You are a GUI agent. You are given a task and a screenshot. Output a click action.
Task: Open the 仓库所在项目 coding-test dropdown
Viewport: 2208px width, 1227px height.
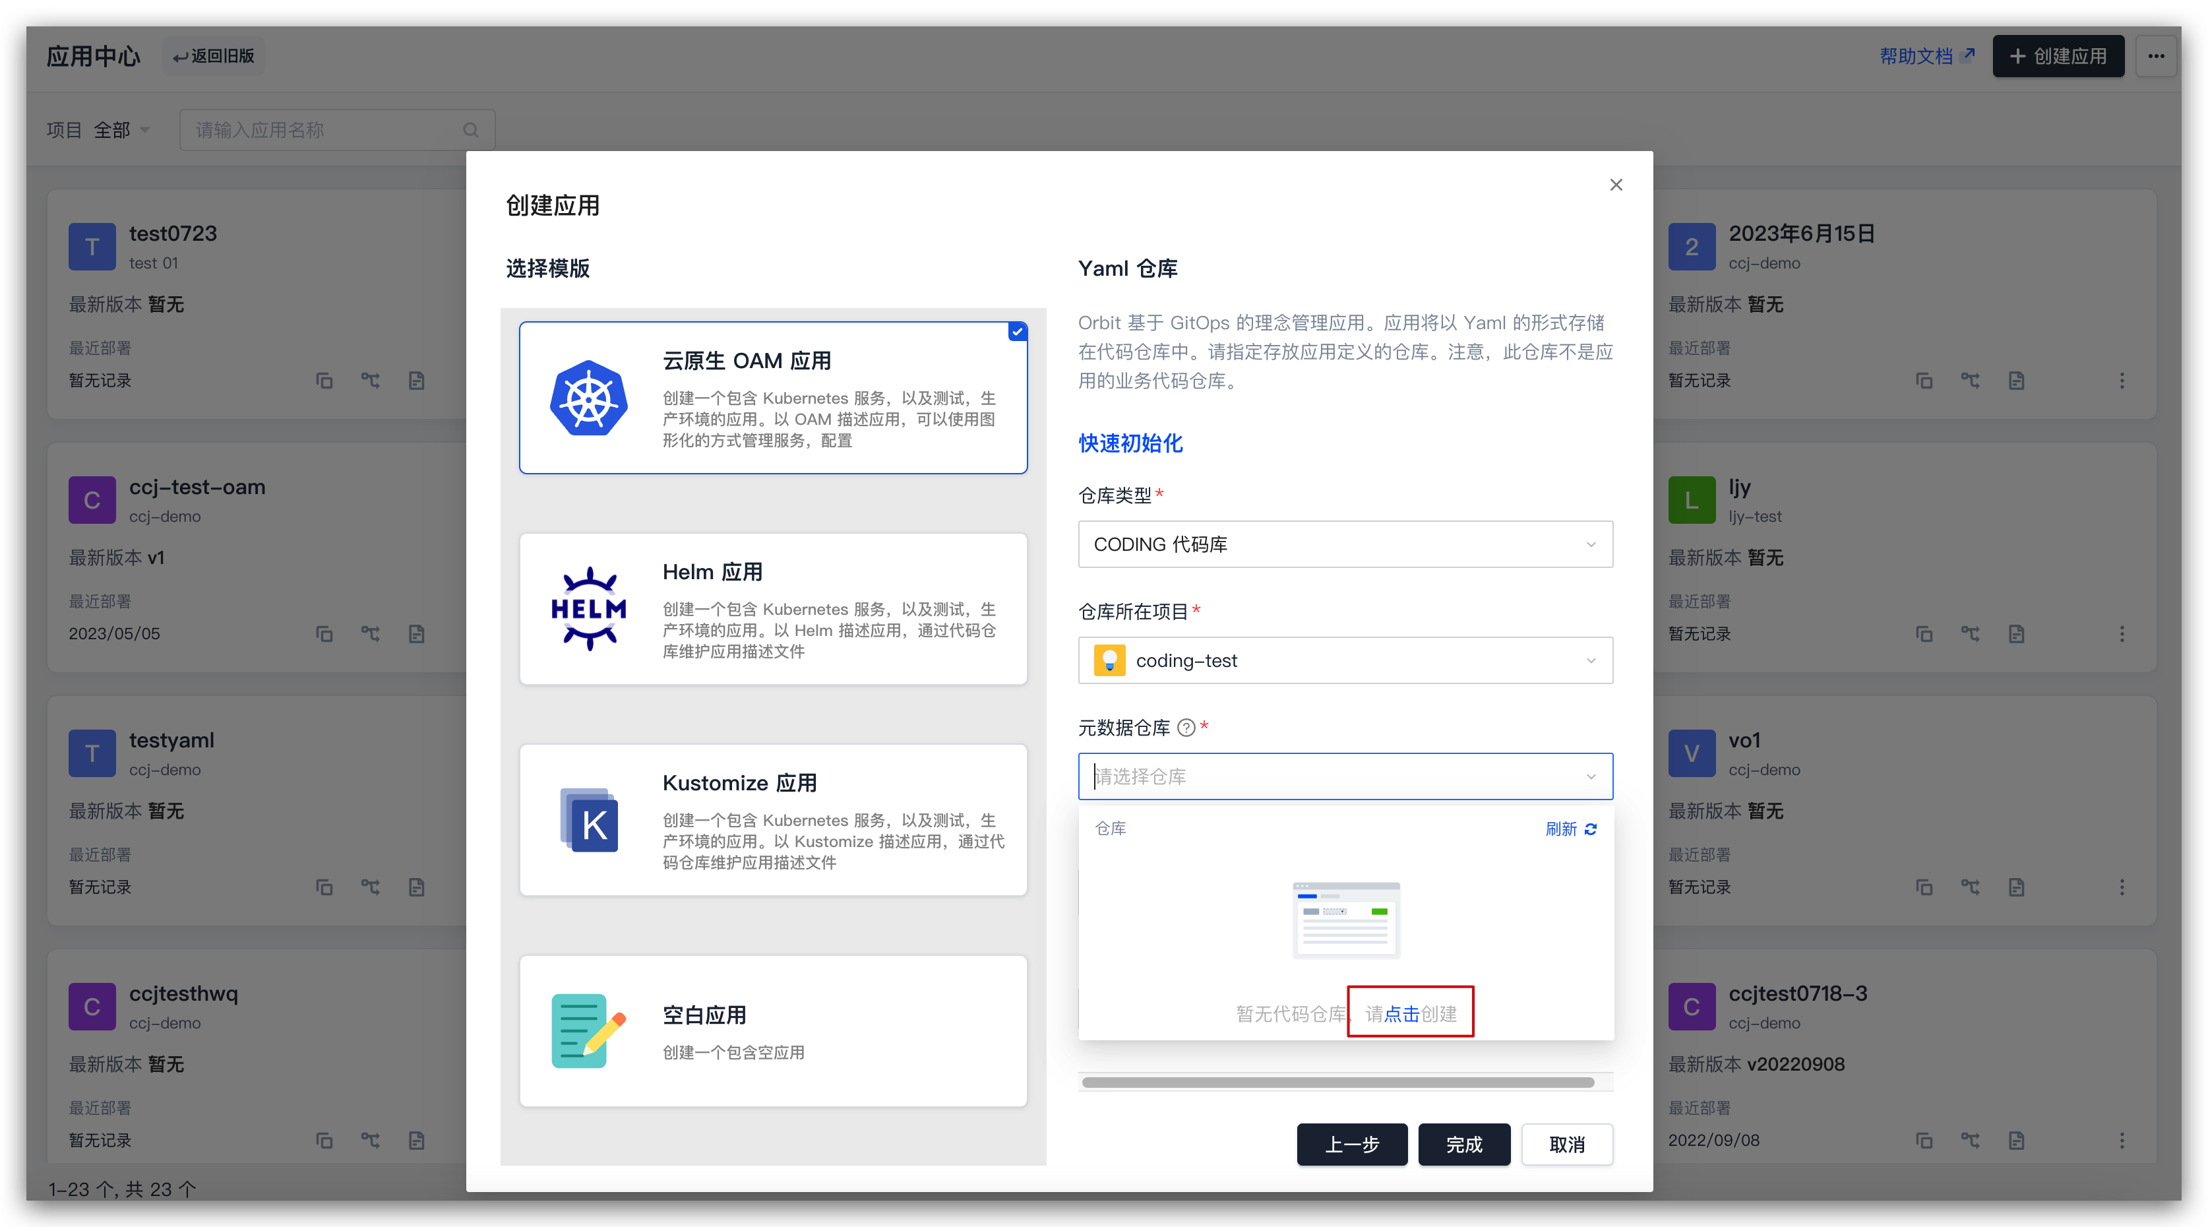1345,660
